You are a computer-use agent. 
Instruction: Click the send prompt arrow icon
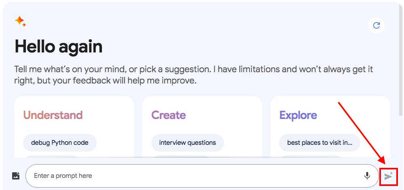point(389,176)
